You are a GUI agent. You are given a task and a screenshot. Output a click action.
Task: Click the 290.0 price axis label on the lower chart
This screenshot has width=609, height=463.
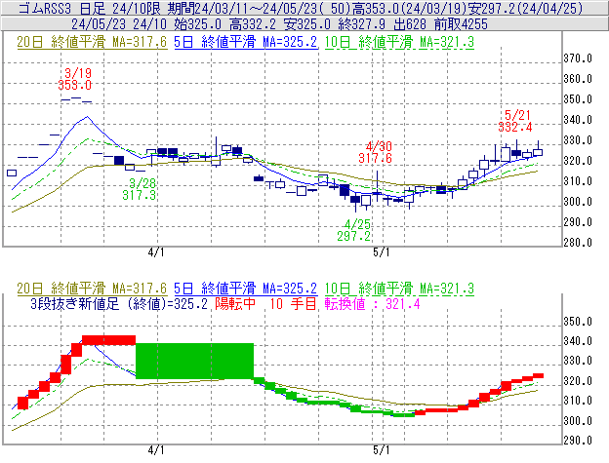coord(578,441)
